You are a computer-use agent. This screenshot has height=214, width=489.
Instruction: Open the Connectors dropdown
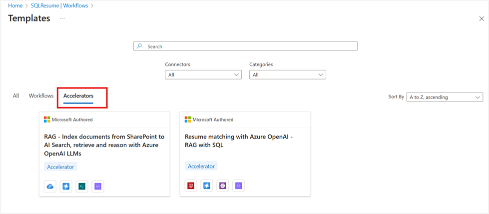(x=203, y=74)
